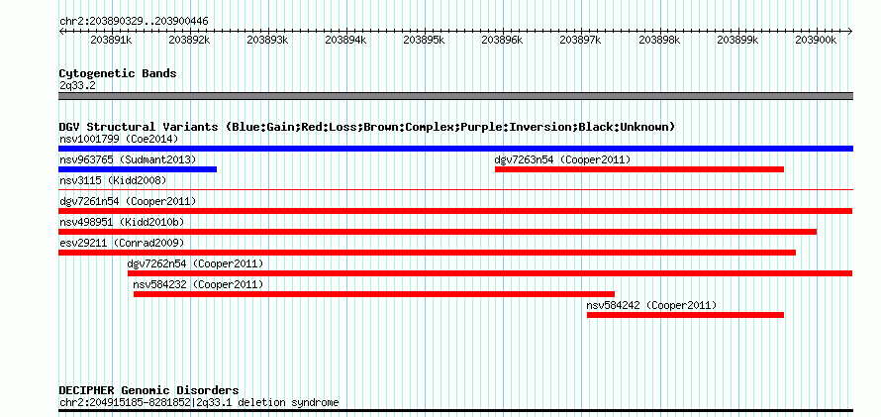Screen dimensions: 881x417
Task: Click the ruler's right end arrow
Action: (x=850, y=31)
